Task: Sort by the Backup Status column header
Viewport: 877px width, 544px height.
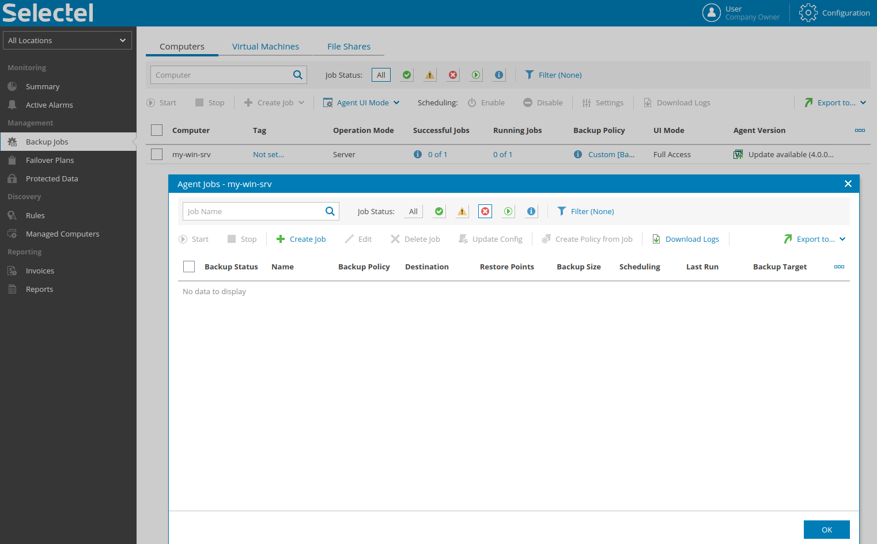Action: pyautogui.click(x=231, y=267)
